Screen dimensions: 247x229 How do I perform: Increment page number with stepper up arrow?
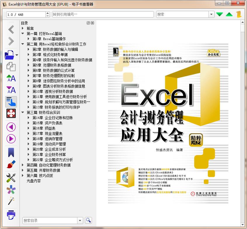click(x=48, y=13)
